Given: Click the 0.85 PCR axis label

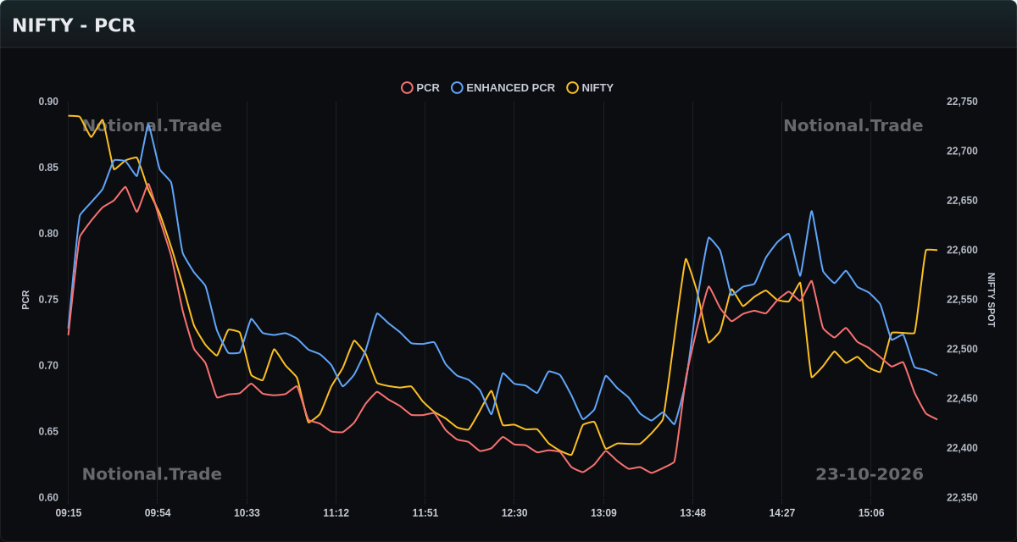Looking at the screenshot, I should (48, 168).
